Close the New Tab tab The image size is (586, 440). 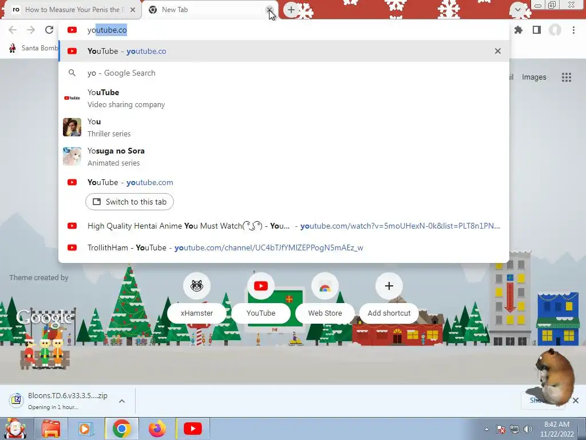tap(269, 10)
